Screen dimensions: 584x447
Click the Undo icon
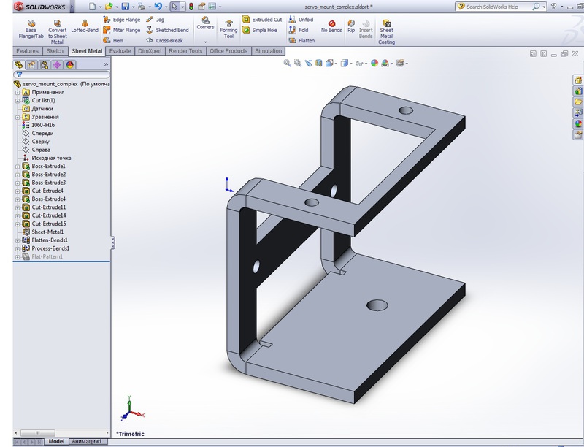point(158,7)
